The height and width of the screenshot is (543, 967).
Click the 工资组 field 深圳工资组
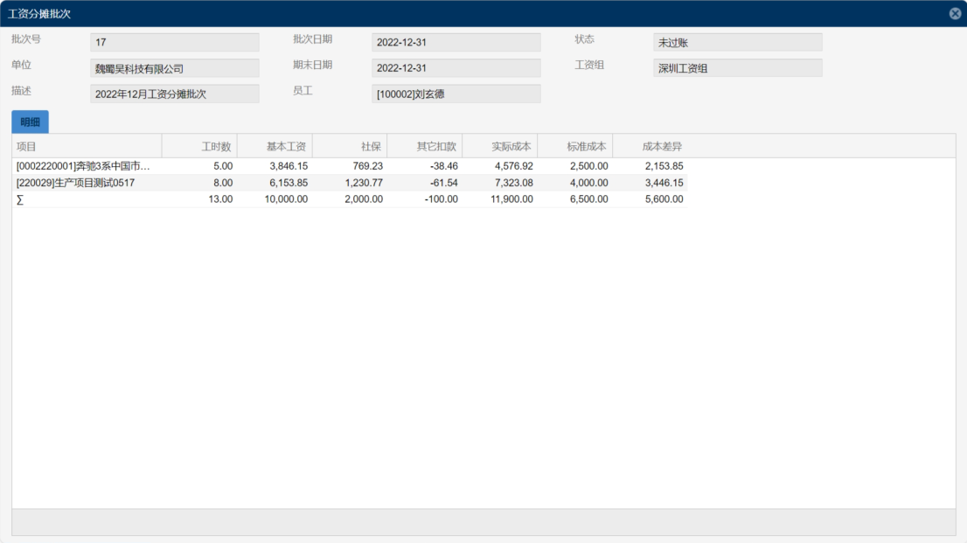coord(737,68)
